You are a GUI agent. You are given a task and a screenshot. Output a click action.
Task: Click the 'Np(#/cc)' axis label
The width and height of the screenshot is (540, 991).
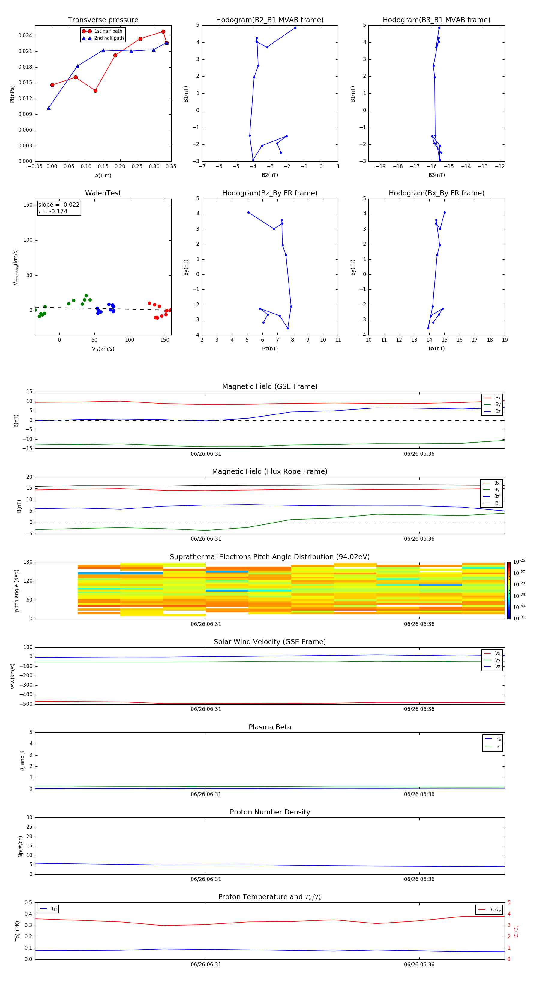pos(20,846)
